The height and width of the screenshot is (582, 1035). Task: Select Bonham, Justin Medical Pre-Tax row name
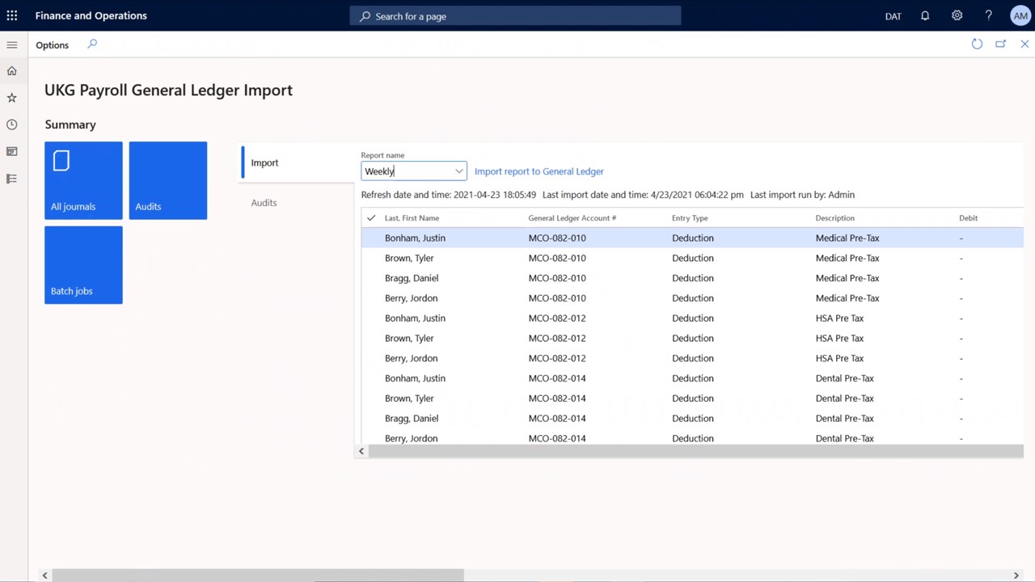pos(415,238)
